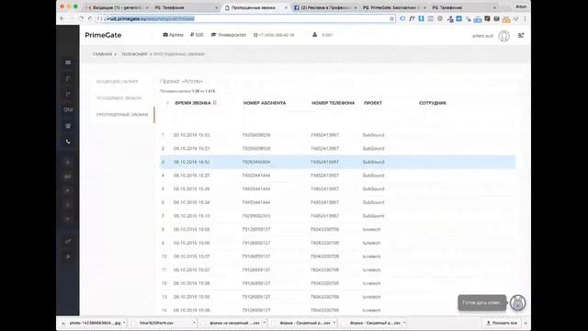This screenshot has height=331, width=588.
Task: Click the browser address bar
Action: coord(245,18)
